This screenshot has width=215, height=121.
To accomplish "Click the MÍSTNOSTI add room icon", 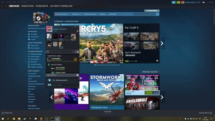I will point(78,75).
